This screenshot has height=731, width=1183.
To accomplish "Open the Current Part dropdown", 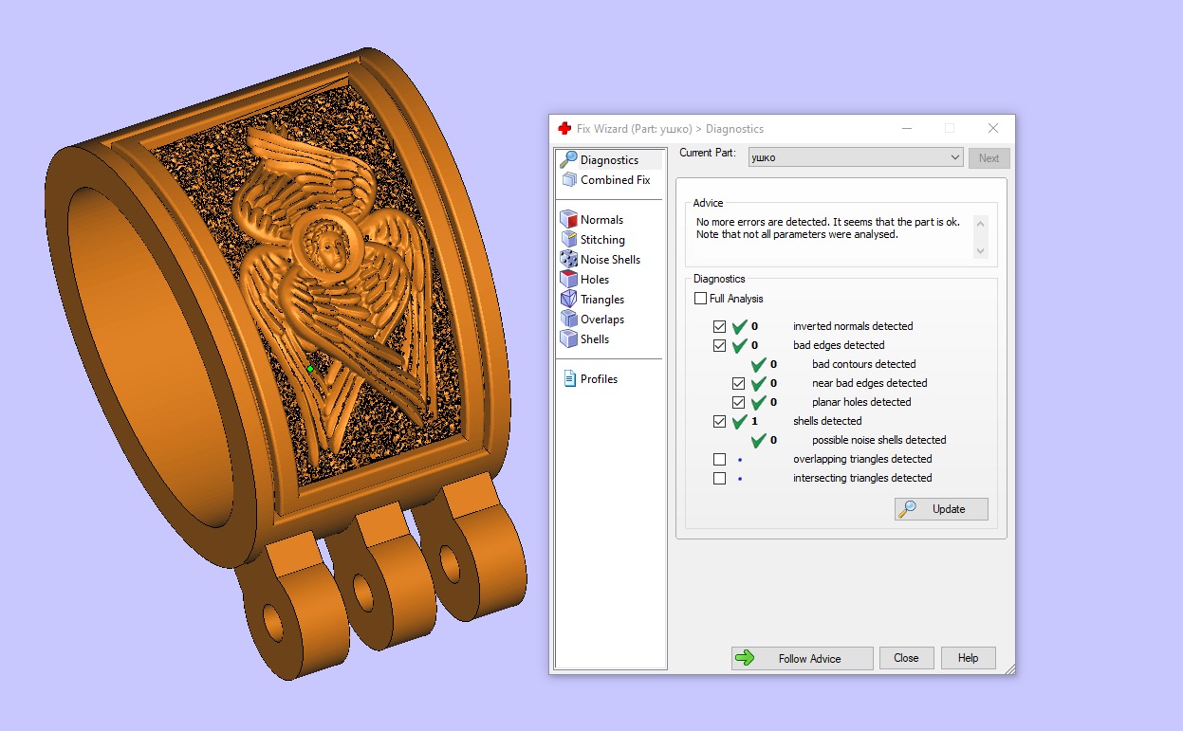I will [856, 157].
